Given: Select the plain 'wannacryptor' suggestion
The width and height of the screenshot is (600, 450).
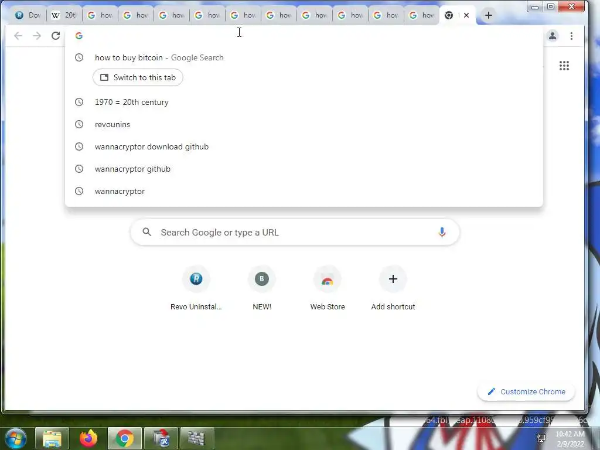Looking at the screenshot, I should point(304,191).
